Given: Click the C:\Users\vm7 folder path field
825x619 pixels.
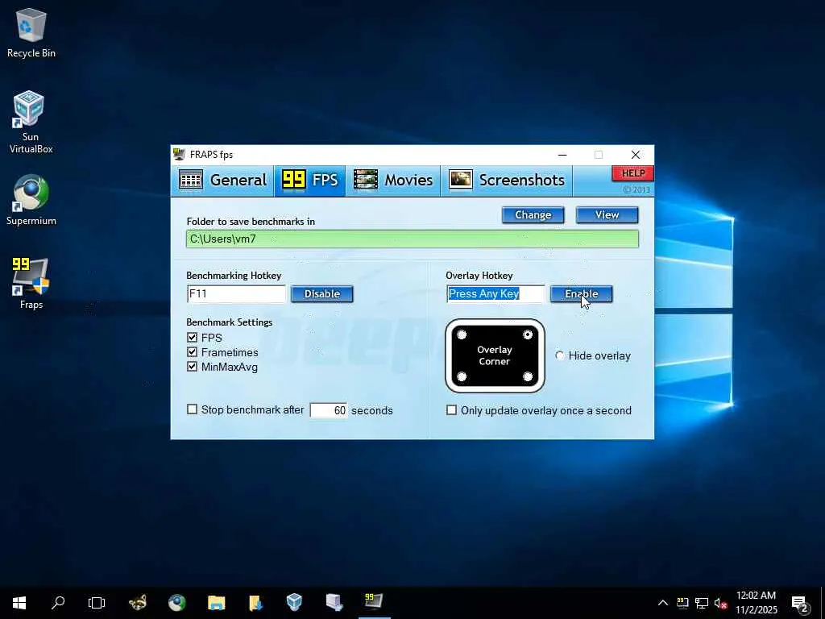Looking at the screenshot, I should pos(412,239).
